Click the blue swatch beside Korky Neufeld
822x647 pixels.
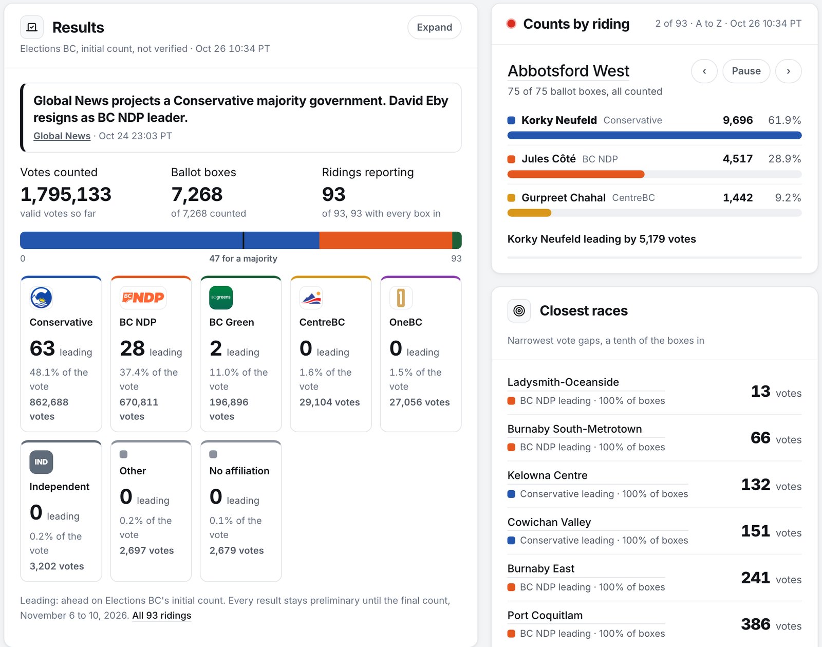click(x=511, y=120)
